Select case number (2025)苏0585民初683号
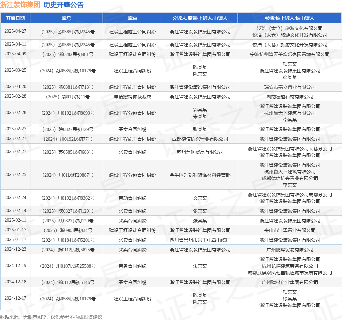Viewport: 342px width, 320px height. [68, 152]
